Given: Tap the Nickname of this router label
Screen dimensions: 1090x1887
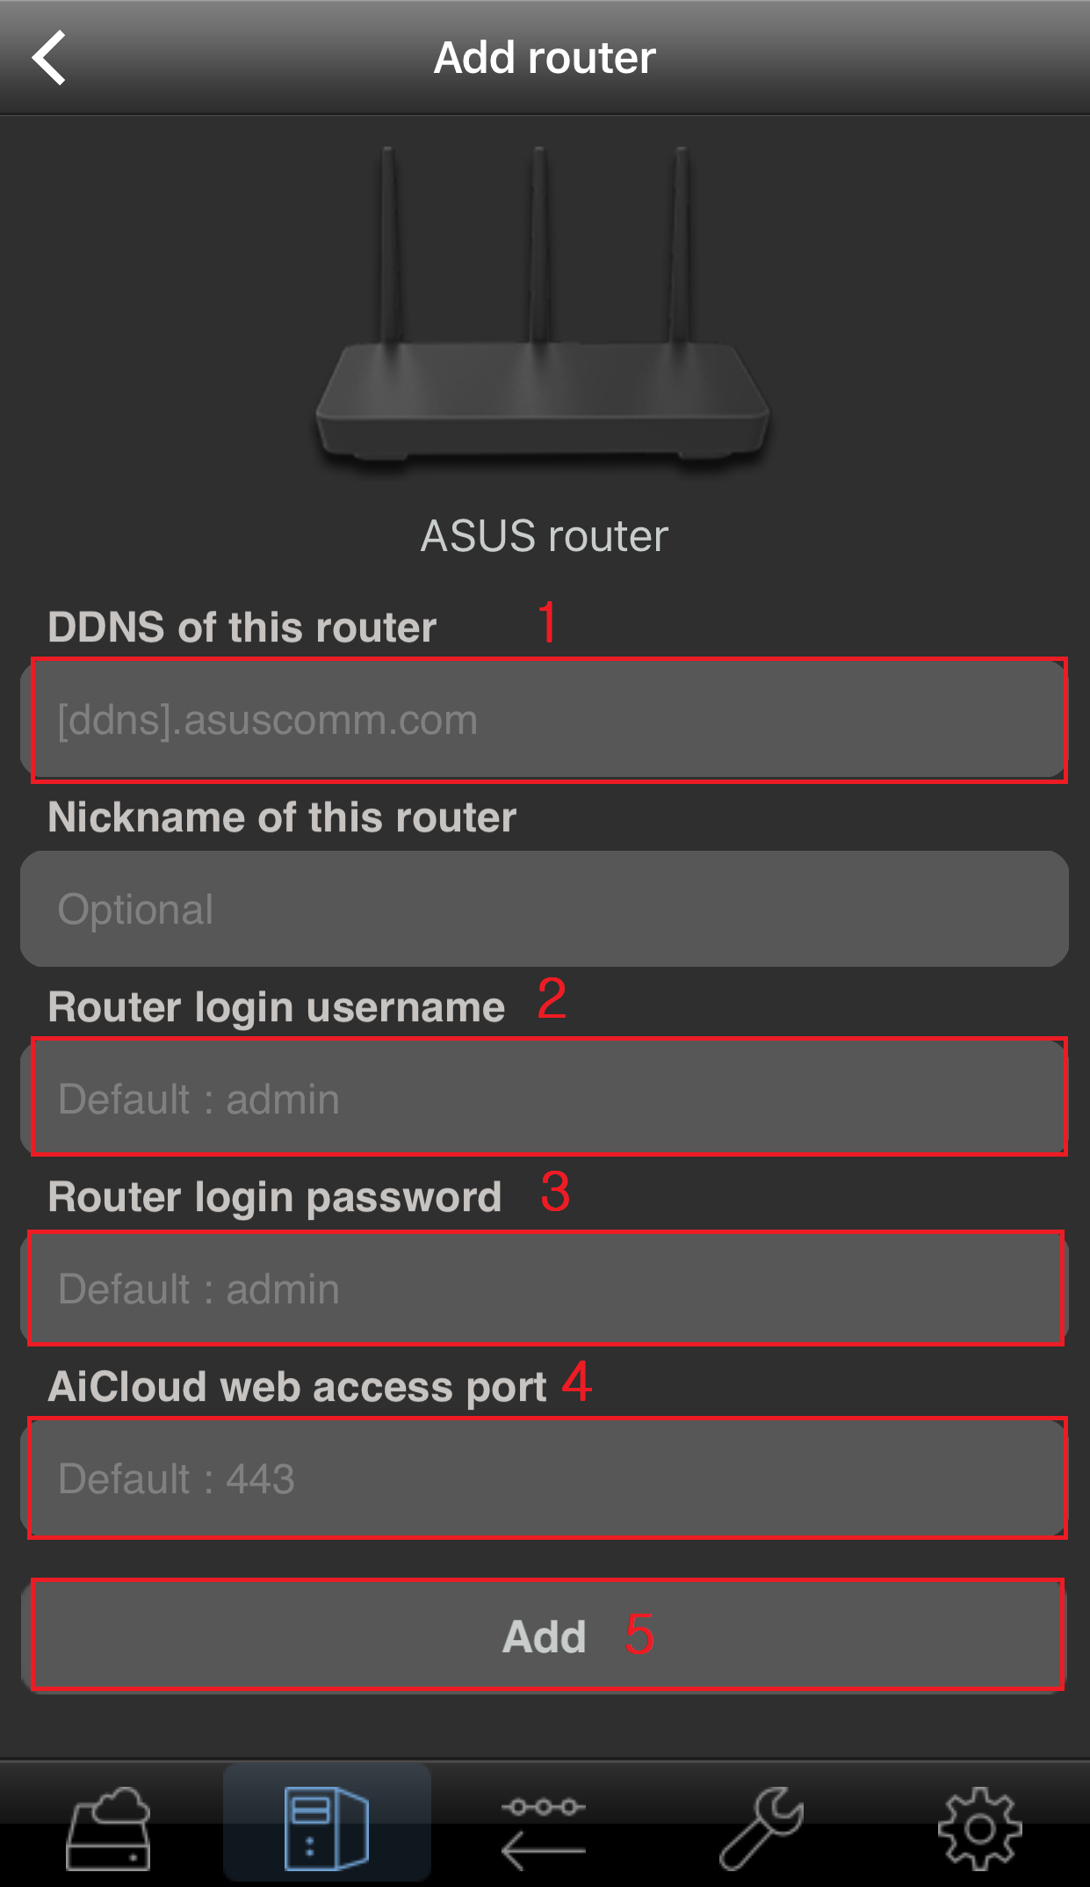Looking at the screenshot, I should (x=282, y=817).
